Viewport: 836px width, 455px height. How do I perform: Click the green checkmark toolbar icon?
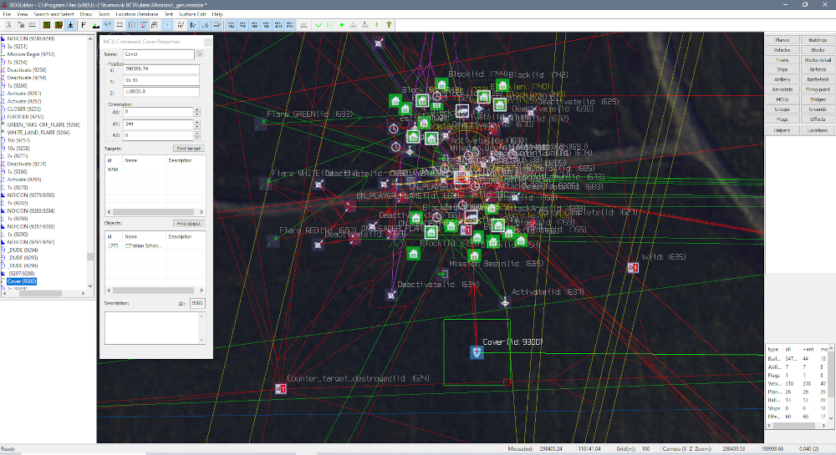tap(319, 25)
